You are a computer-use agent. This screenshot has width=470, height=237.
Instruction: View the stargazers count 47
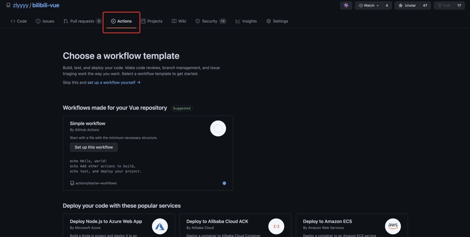tap(425, 5)
